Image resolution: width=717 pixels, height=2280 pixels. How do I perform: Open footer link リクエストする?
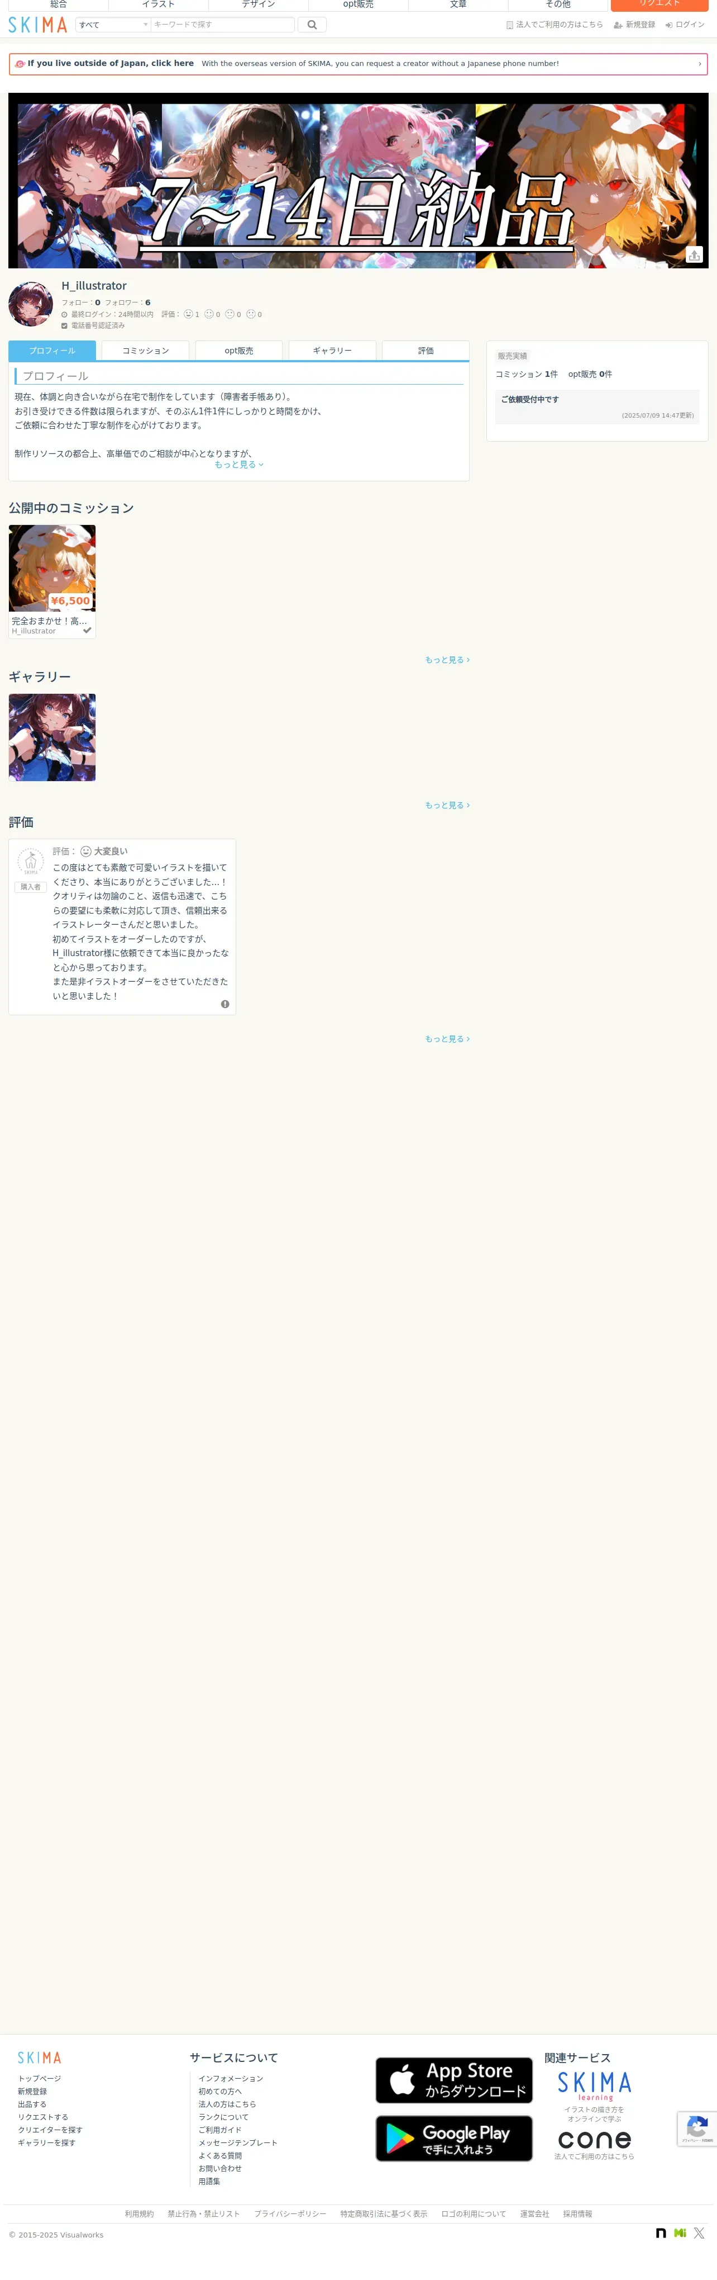point(44,2117)
